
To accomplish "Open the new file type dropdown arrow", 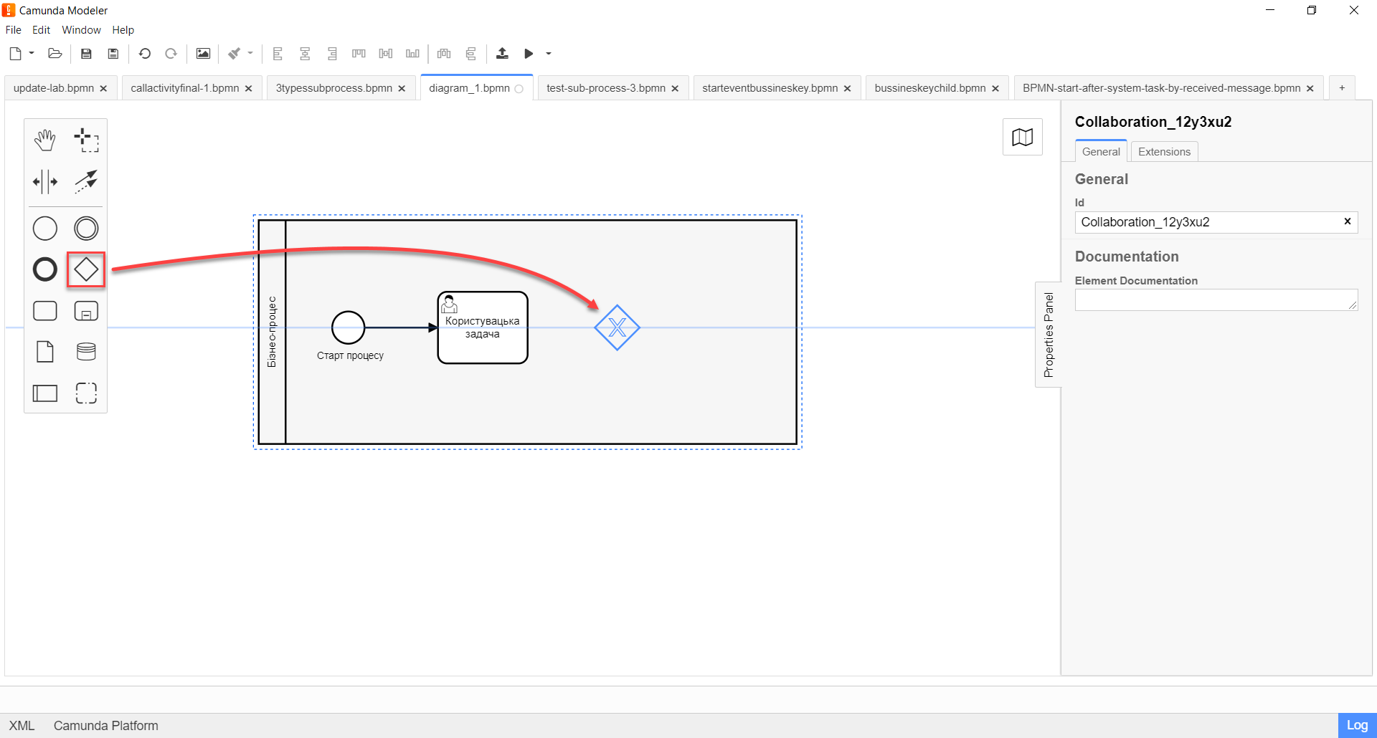I will coord(32,54).
